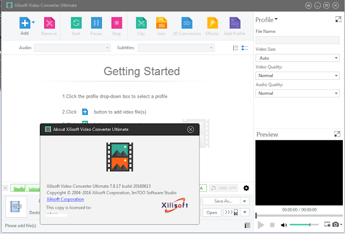Click the File Name input field
Viewport: 345px width, 234px height.
coord(297,40)
